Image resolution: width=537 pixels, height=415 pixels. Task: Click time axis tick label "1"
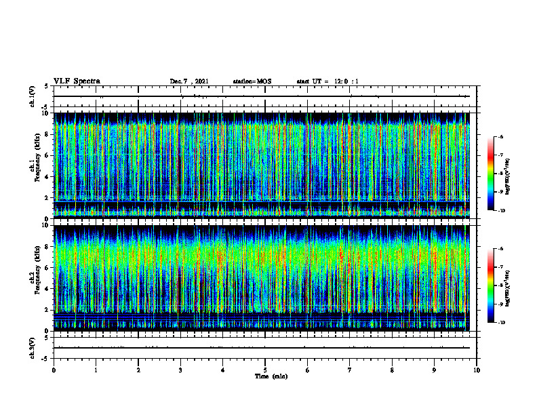(x=96, y=370)
